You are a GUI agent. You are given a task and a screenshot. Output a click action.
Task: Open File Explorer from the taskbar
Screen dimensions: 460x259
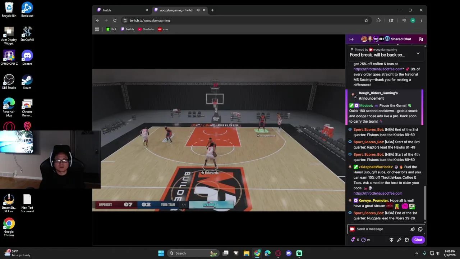247,253
